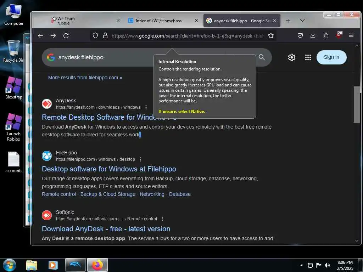
Task: Close the We.Team tab
Action: 118,21
